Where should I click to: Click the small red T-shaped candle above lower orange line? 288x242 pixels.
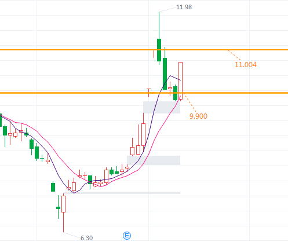click(148, 93)
